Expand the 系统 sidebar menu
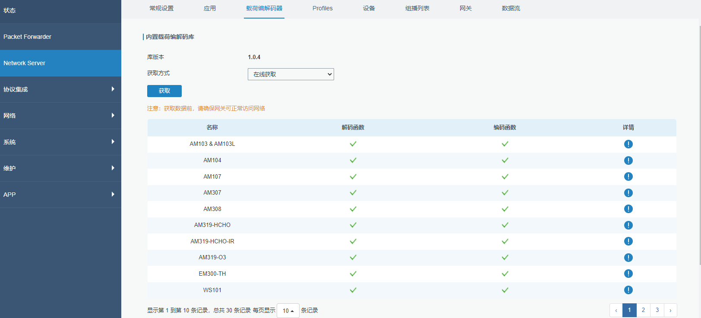701x318 pixels. pyautogui.click(x=60, y=142)
